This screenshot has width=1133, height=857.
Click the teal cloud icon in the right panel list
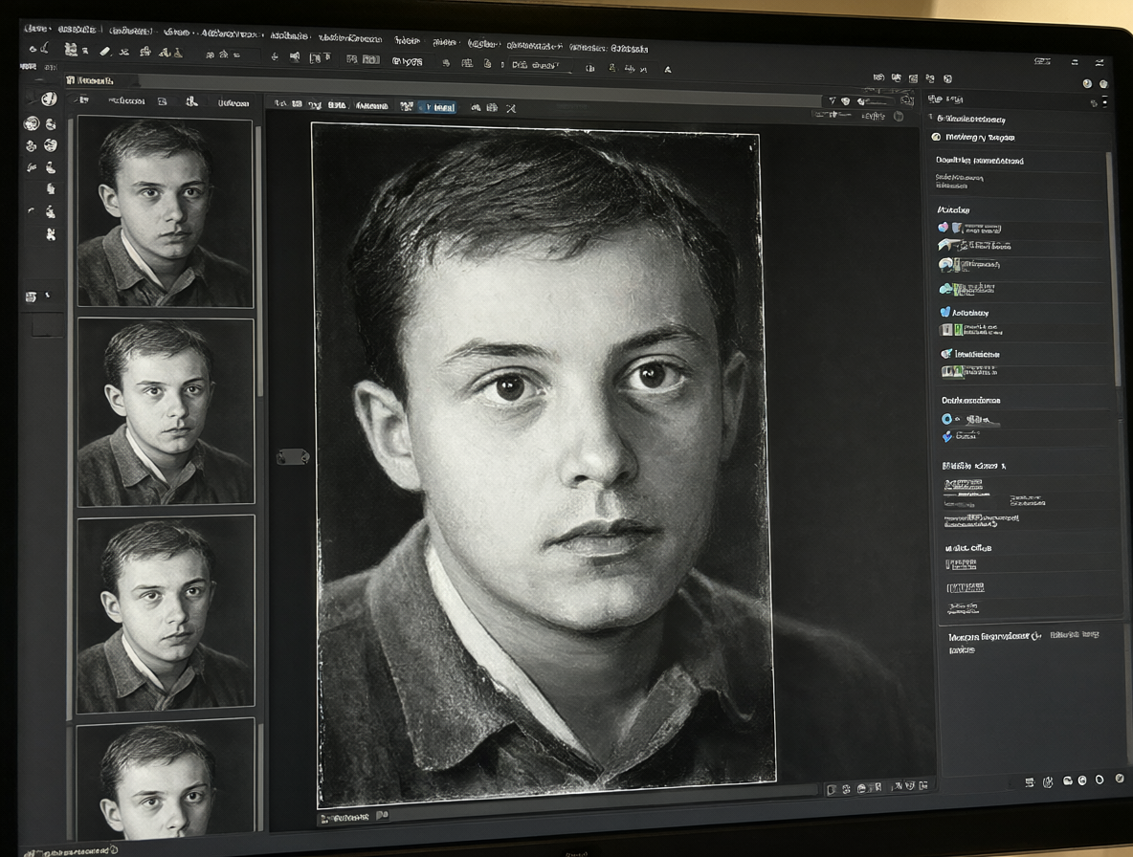tap(945, 289)
